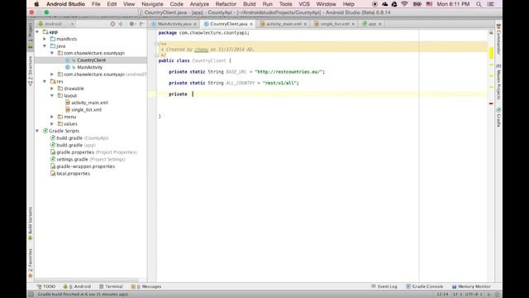Open the Memory Monitor
This screenshot has width=529, height=298.
click(471, 286)
